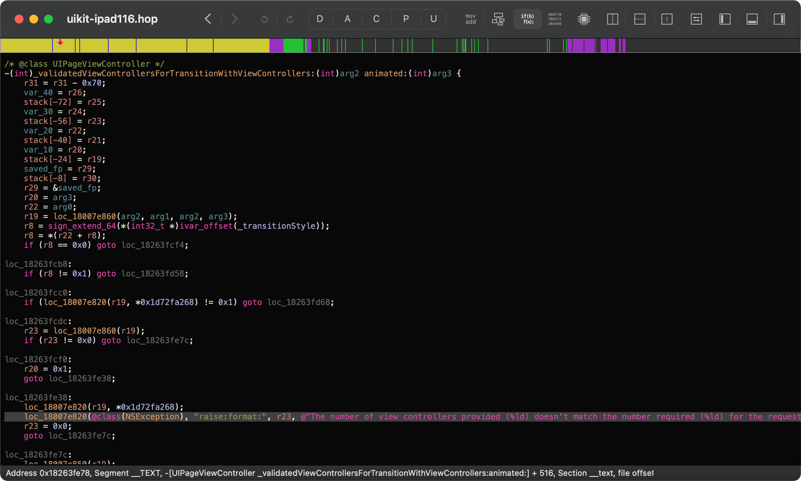Toggle the mov add instruction display
801x481 pixels.
[x=470, y=19]
